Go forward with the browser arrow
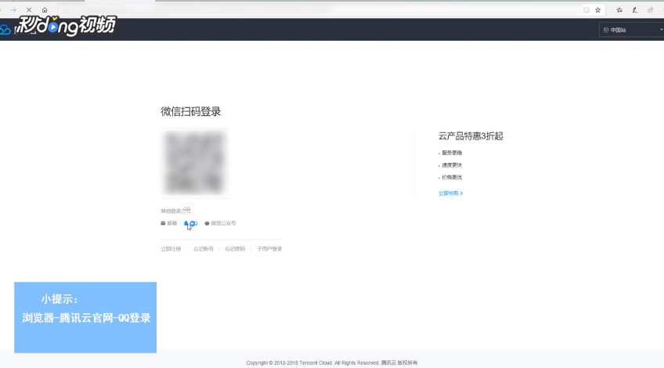The width and height of the screenshot is (664, 368). coord(13,9)
